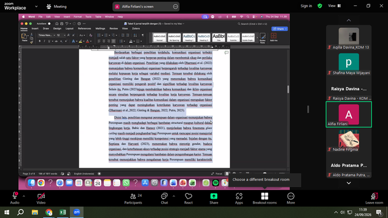Open the Zoom Workplace dropdown chevron
388x218 pixels.
click(x=36, y=7)
